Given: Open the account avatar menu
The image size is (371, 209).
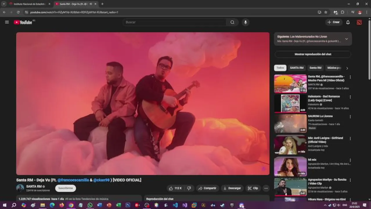Looking at the screenshot, I should [359, 22].
